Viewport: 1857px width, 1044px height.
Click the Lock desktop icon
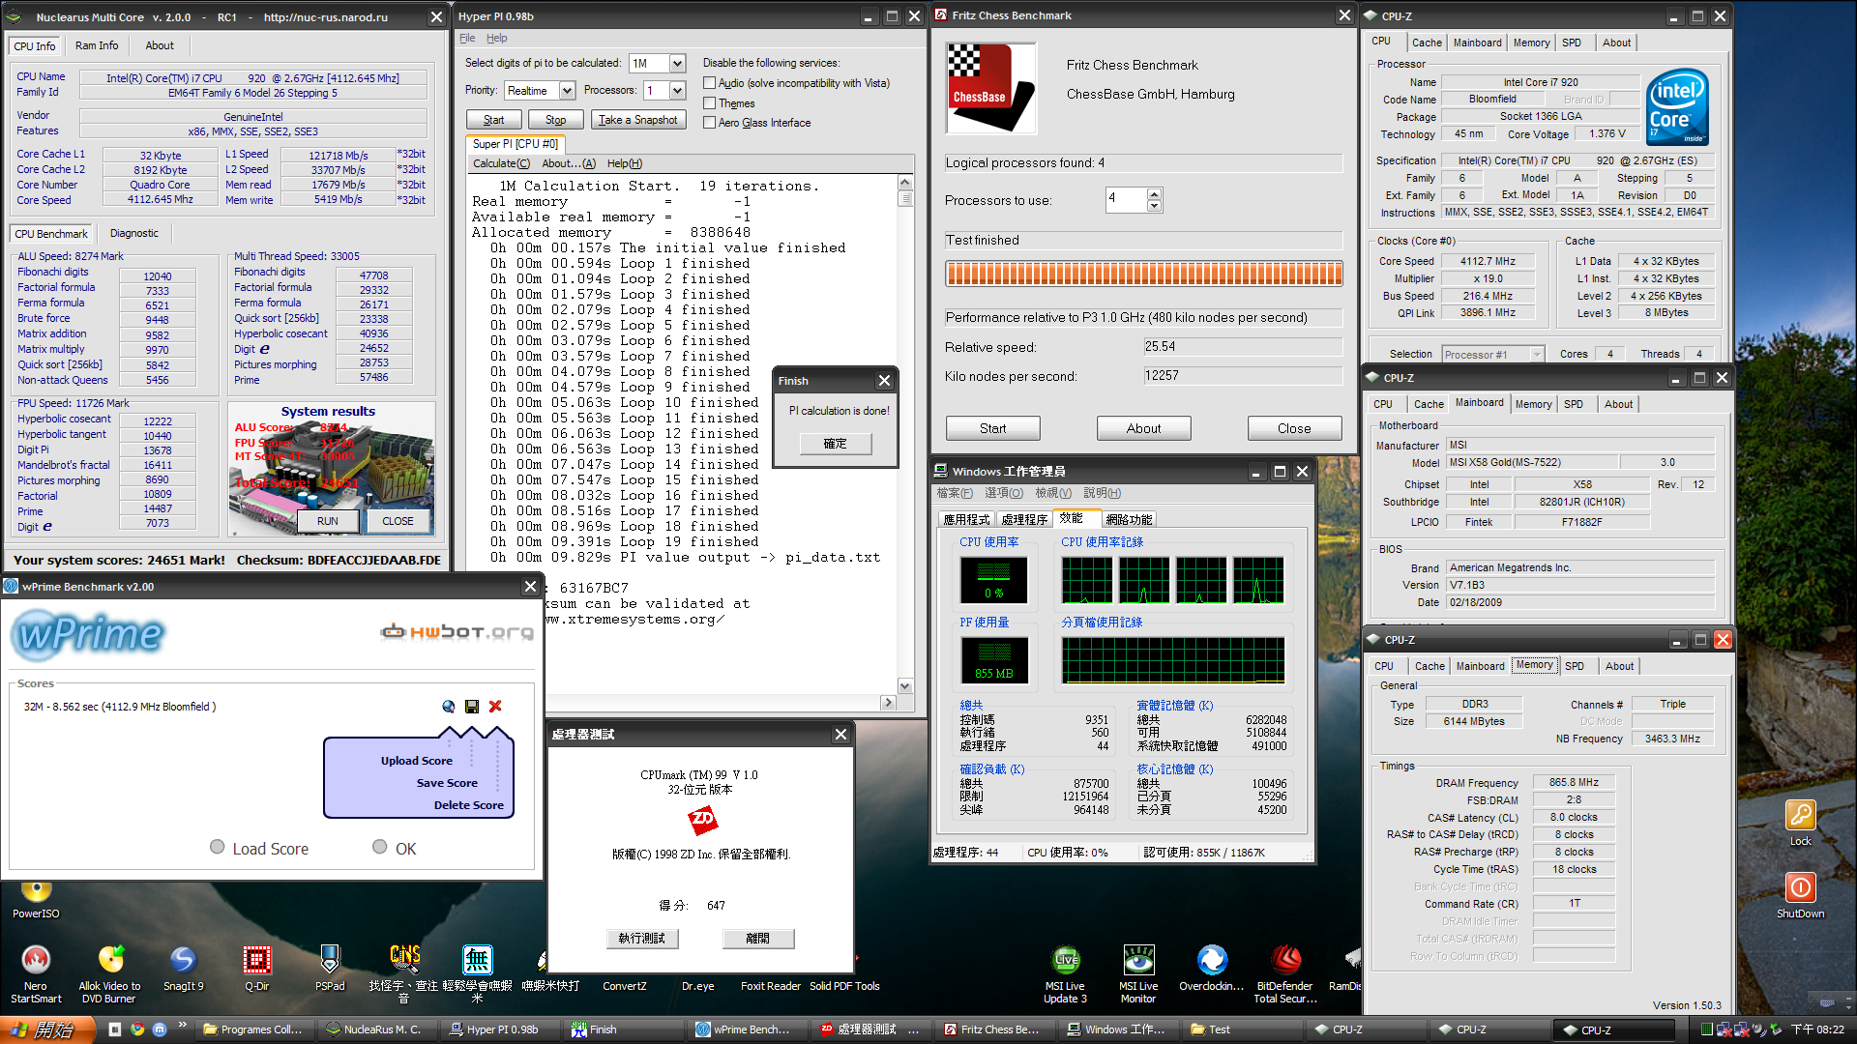[x=1800, y=823]
